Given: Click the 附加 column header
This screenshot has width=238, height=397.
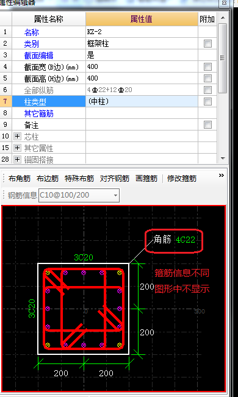Looking at the screenshot, I should pyautogui.click(x=207, y=20).
